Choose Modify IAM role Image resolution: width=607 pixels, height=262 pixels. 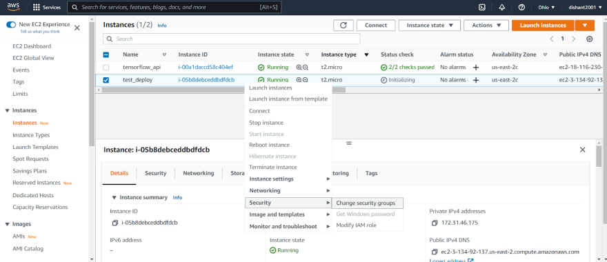coord(356,225)
